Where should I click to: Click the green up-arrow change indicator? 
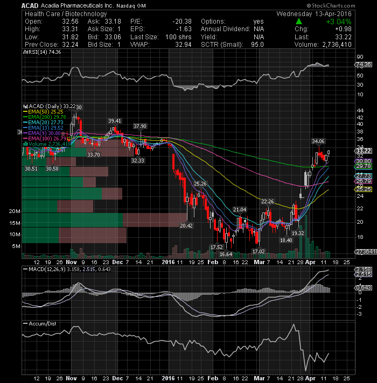tap(299, 22)
